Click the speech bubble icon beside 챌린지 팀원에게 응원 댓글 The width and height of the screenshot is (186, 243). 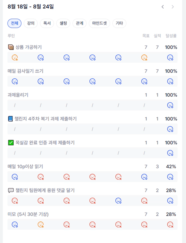[11, 191]
